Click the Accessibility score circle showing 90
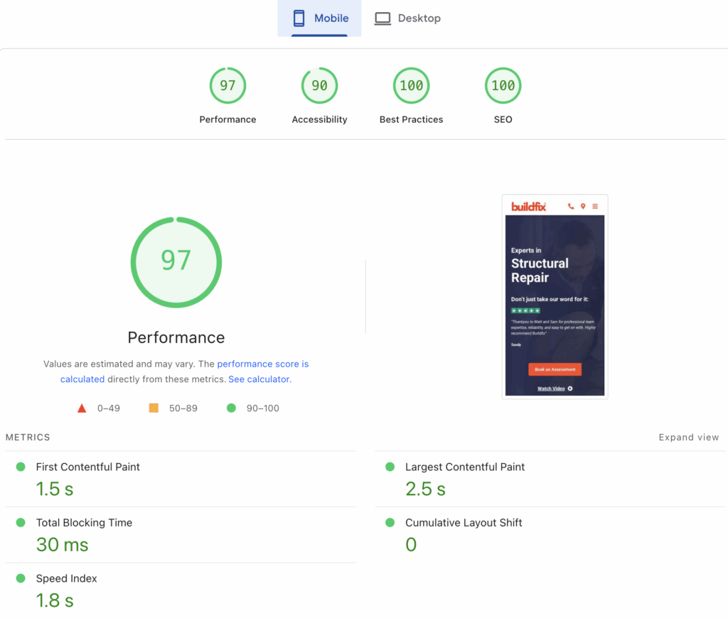This screenshot has width=728, height=618. pos(319,85)
